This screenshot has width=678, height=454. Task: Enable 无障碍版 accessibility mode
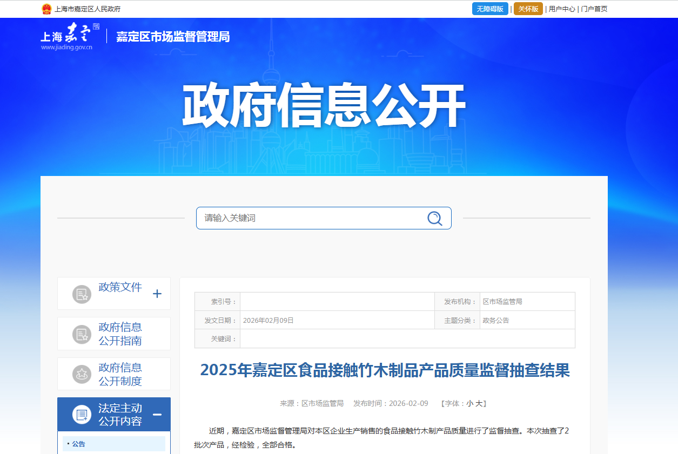click(x=490, y=9)
